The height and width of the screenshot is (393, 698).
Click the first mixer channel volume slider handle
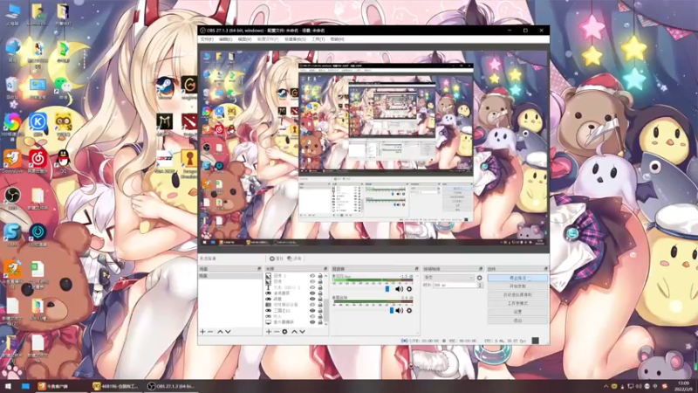[x=387, y=289]
